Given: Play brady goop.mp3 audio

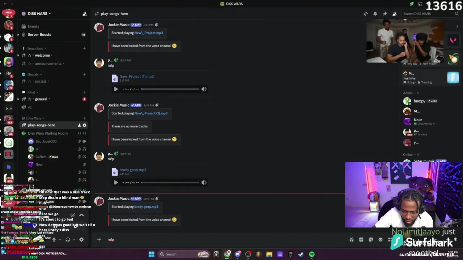Looking at the screenshot, I should tap(116, 183).
